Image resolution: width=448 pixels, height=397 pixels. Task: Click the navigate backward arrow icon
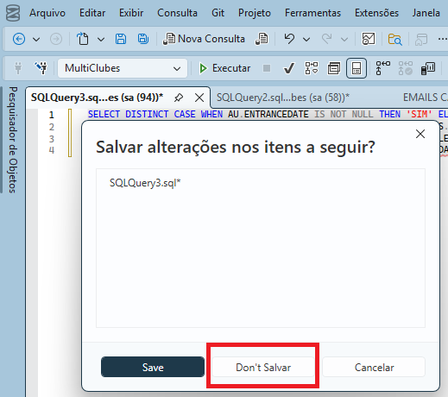point(19,39)
